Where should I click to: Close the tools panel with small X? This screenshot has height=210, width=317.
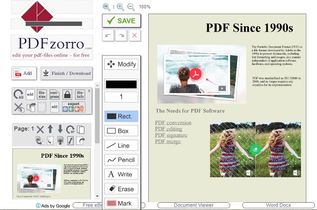pyautogui.click(x=89, y=91)
